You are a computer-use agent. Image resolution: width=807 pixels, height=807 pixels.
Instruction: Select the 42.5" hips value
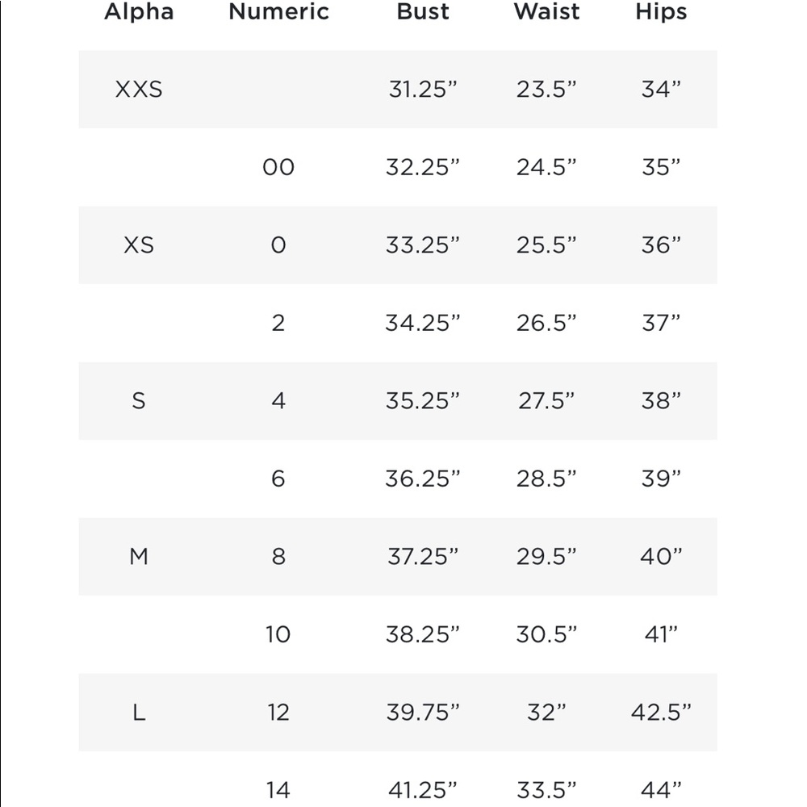click(661, 713)
